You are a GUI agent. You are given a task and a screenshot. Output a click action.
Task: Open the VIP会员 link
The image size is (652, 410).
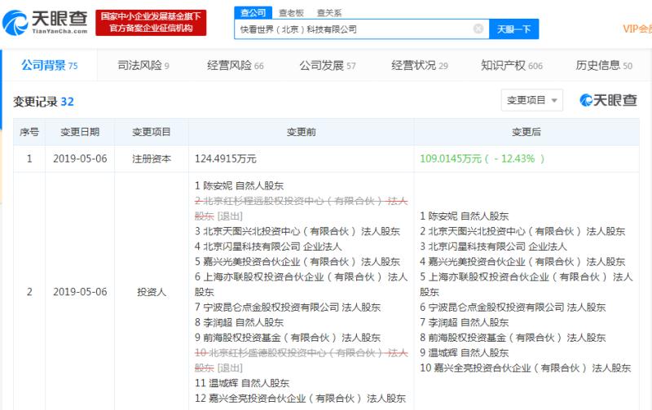[637, 28]
